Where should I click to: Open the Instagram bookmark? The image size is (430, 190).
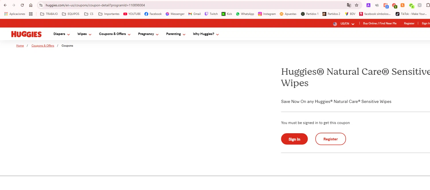click(267, 14)
